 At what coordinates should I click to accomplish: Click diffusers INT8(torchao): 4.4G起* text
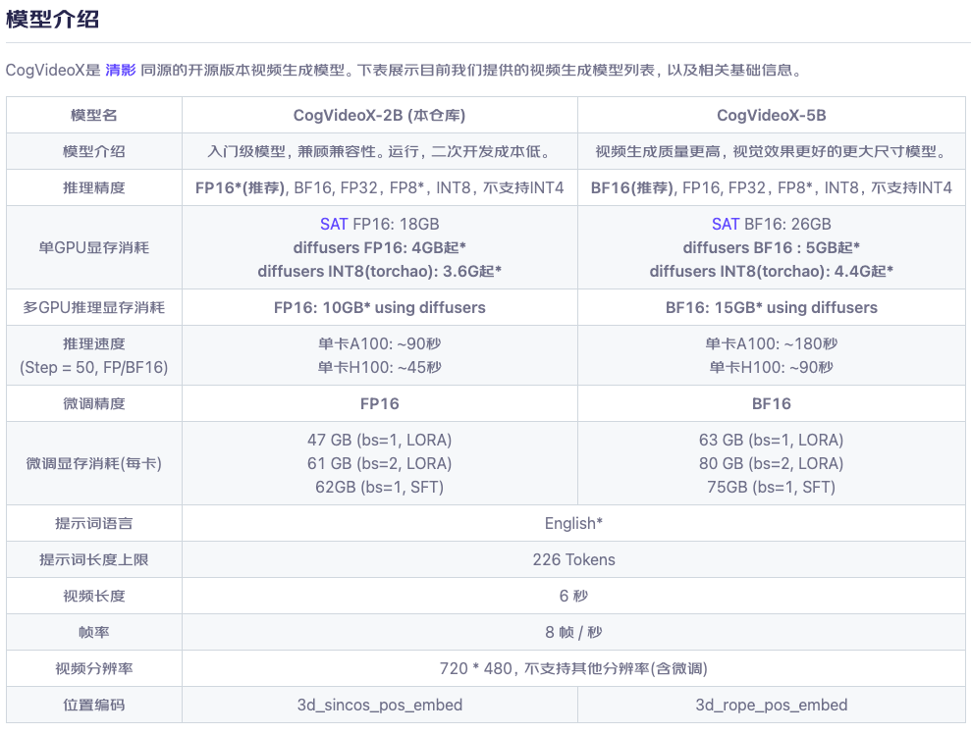click(772, 271)
